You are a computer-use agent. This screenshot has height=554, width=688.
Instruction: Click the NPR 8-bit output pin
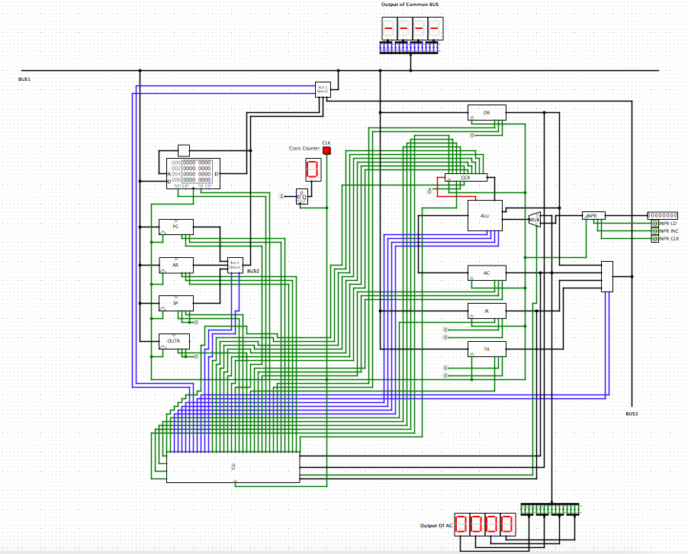(x=661, y=215)
